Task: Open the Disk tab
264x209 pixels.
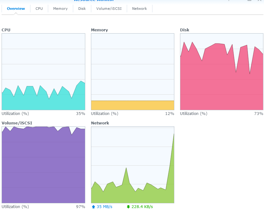Action: pyautogui.click(x=82, y=9)
